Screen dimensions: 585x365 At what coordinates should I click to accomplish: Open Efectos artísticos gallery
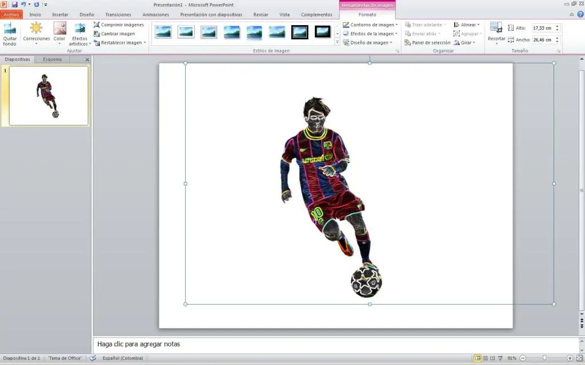click(80, 34)
